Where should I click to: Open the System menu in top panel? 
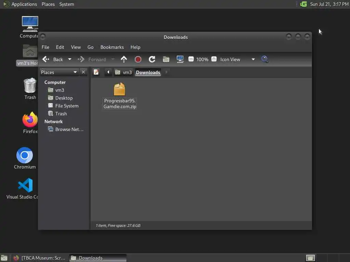pos(67,4)
